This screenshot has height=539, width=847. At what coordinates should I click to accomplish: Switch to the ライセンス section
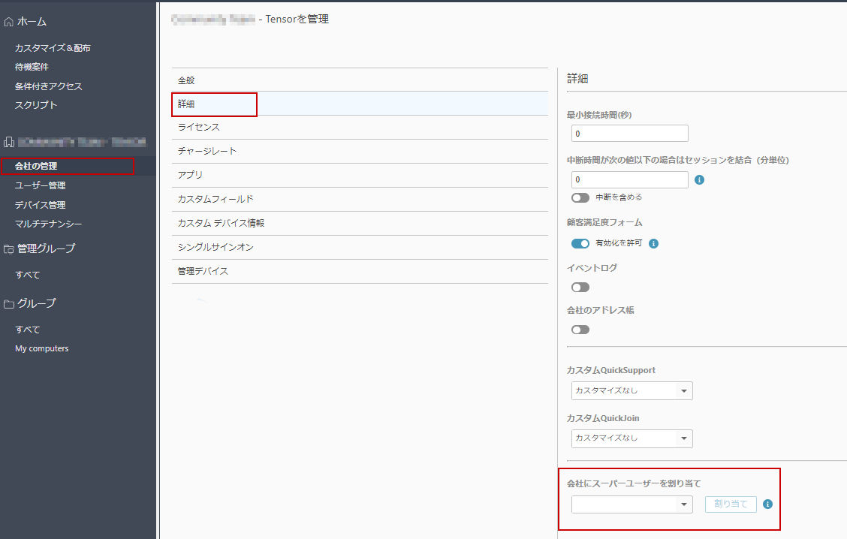coord(360,128)
